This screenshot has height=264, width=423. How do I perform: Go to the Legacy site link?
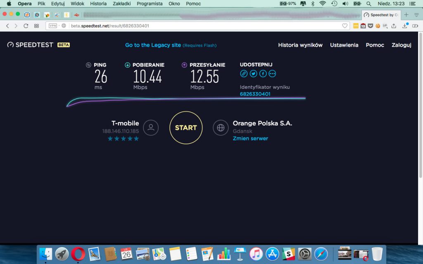[x=153, y=45]
